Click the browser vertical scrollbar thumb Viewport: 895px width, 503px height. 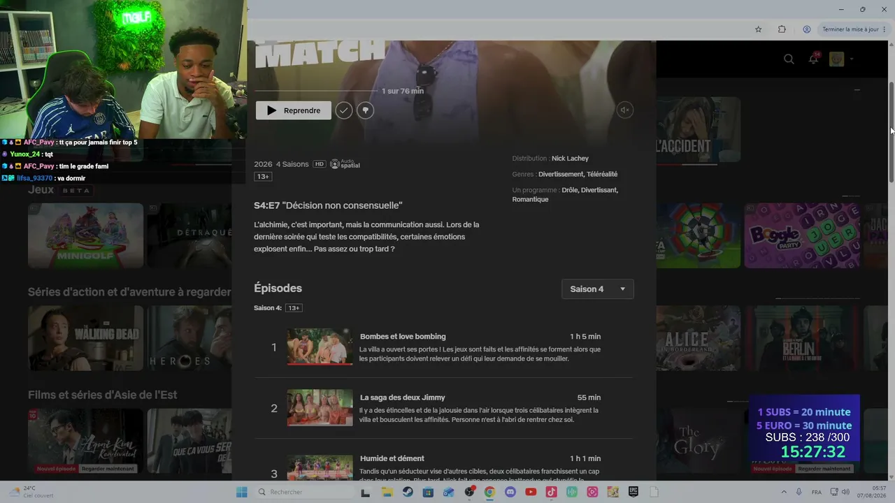892,133
